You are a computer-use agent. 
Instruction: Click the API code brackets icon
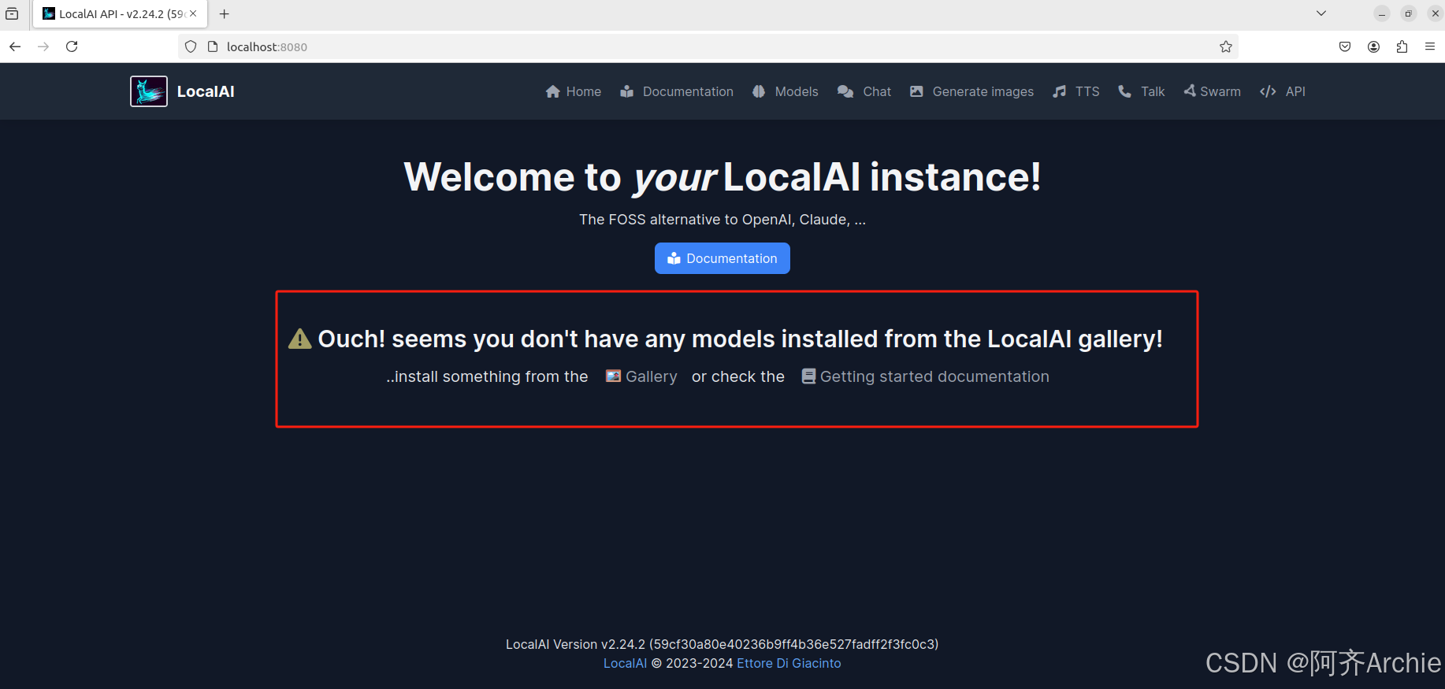point(1268,91)
